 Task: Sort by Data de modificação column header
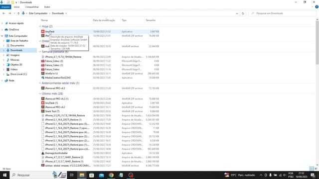pyautogui.click(x=104, y=20)
